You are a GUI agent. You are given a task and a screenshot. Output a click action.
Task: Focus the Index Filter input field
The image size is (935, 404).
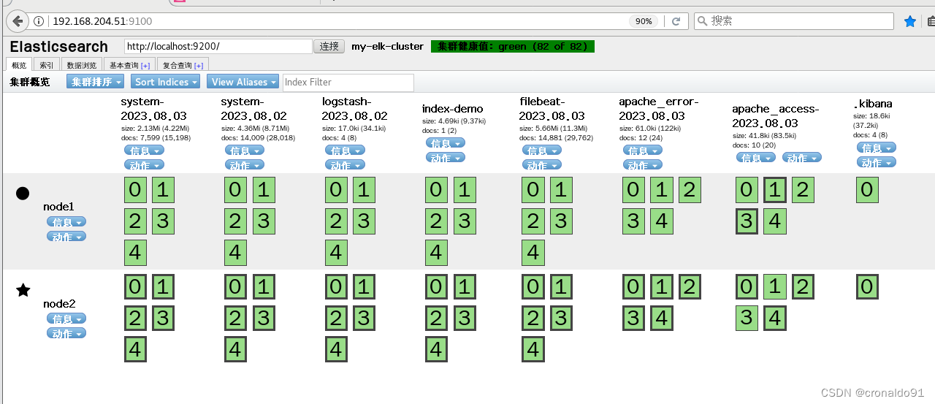[348, 82]
